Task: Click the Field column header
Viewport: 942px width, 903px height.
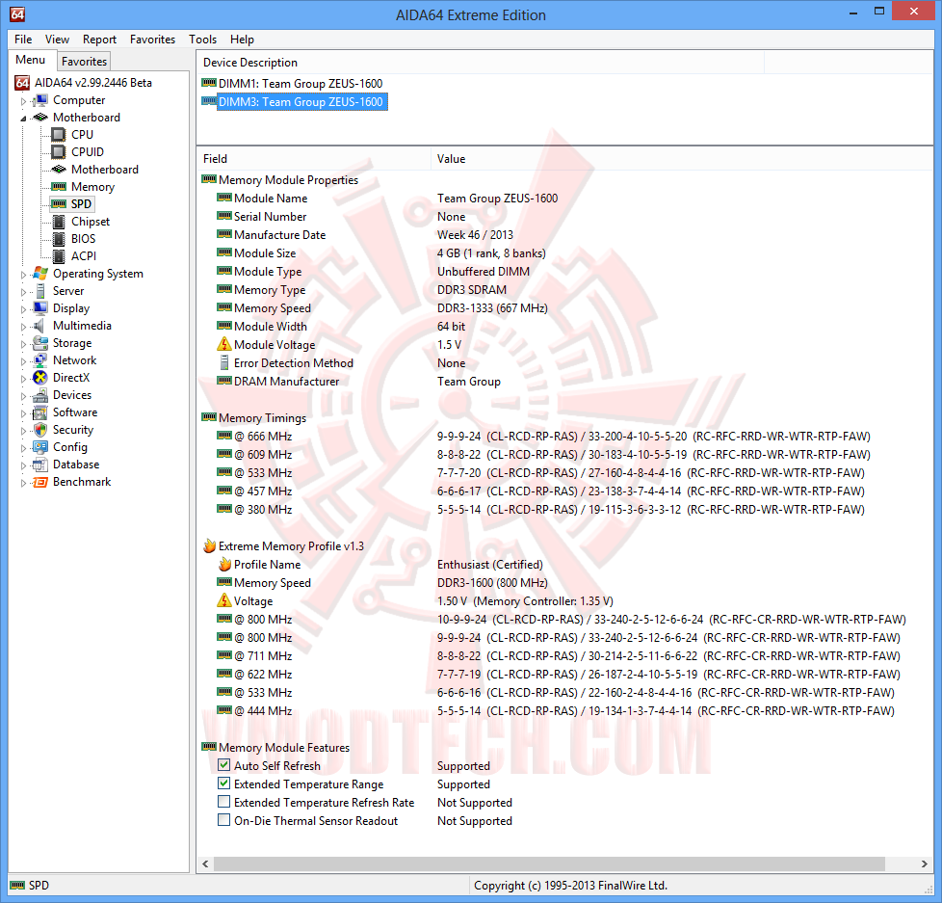Action: tap(314, 159)
